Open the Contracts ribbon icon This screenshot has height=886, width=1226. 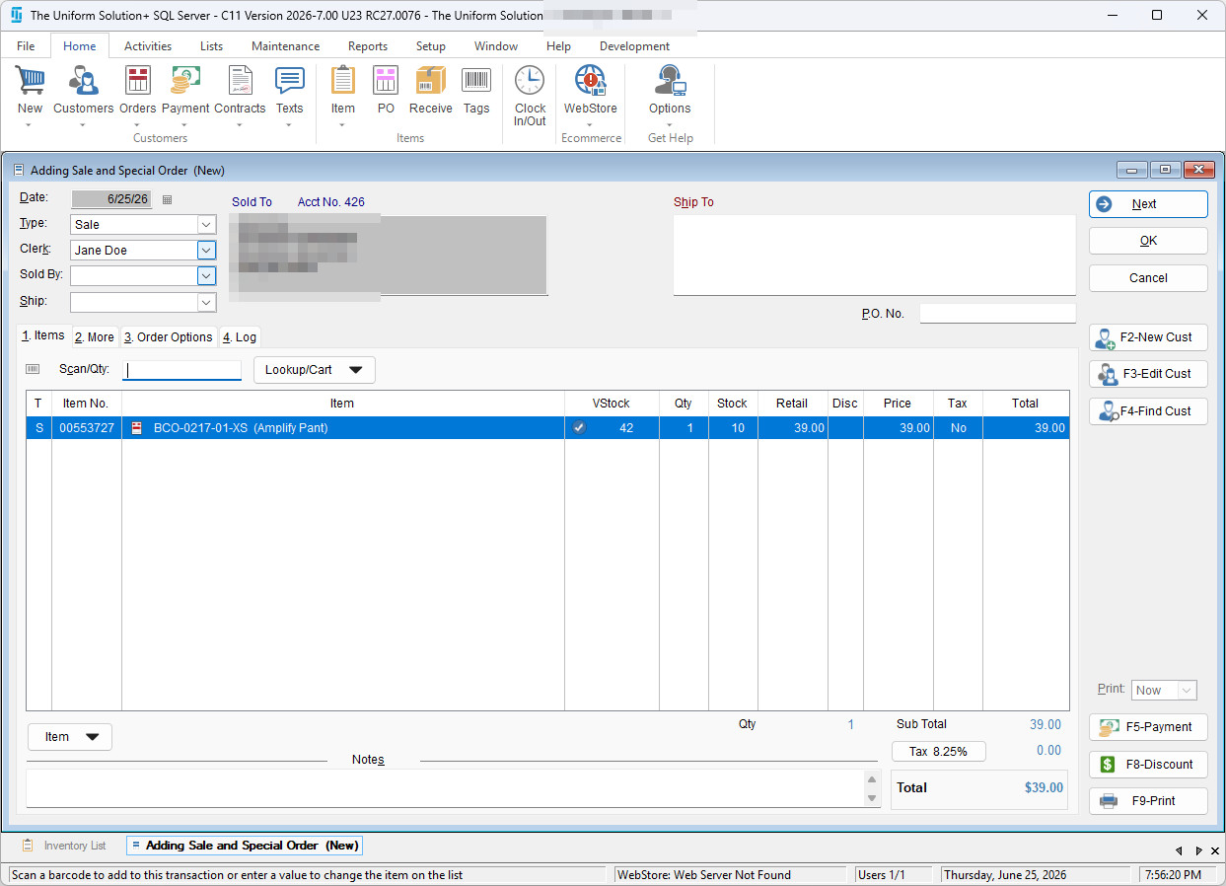(240, 81)
